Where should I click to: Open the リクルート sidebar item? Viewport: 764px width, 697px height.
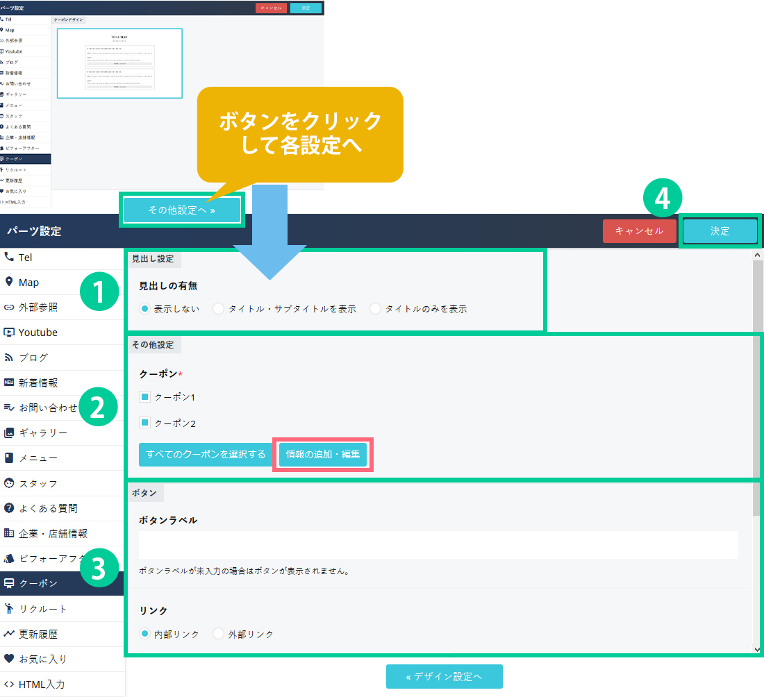[x=43, y=609]
